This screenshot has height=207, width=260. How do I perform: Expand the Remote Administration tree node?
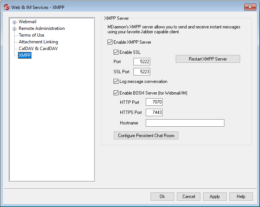[x=15, y=29]
